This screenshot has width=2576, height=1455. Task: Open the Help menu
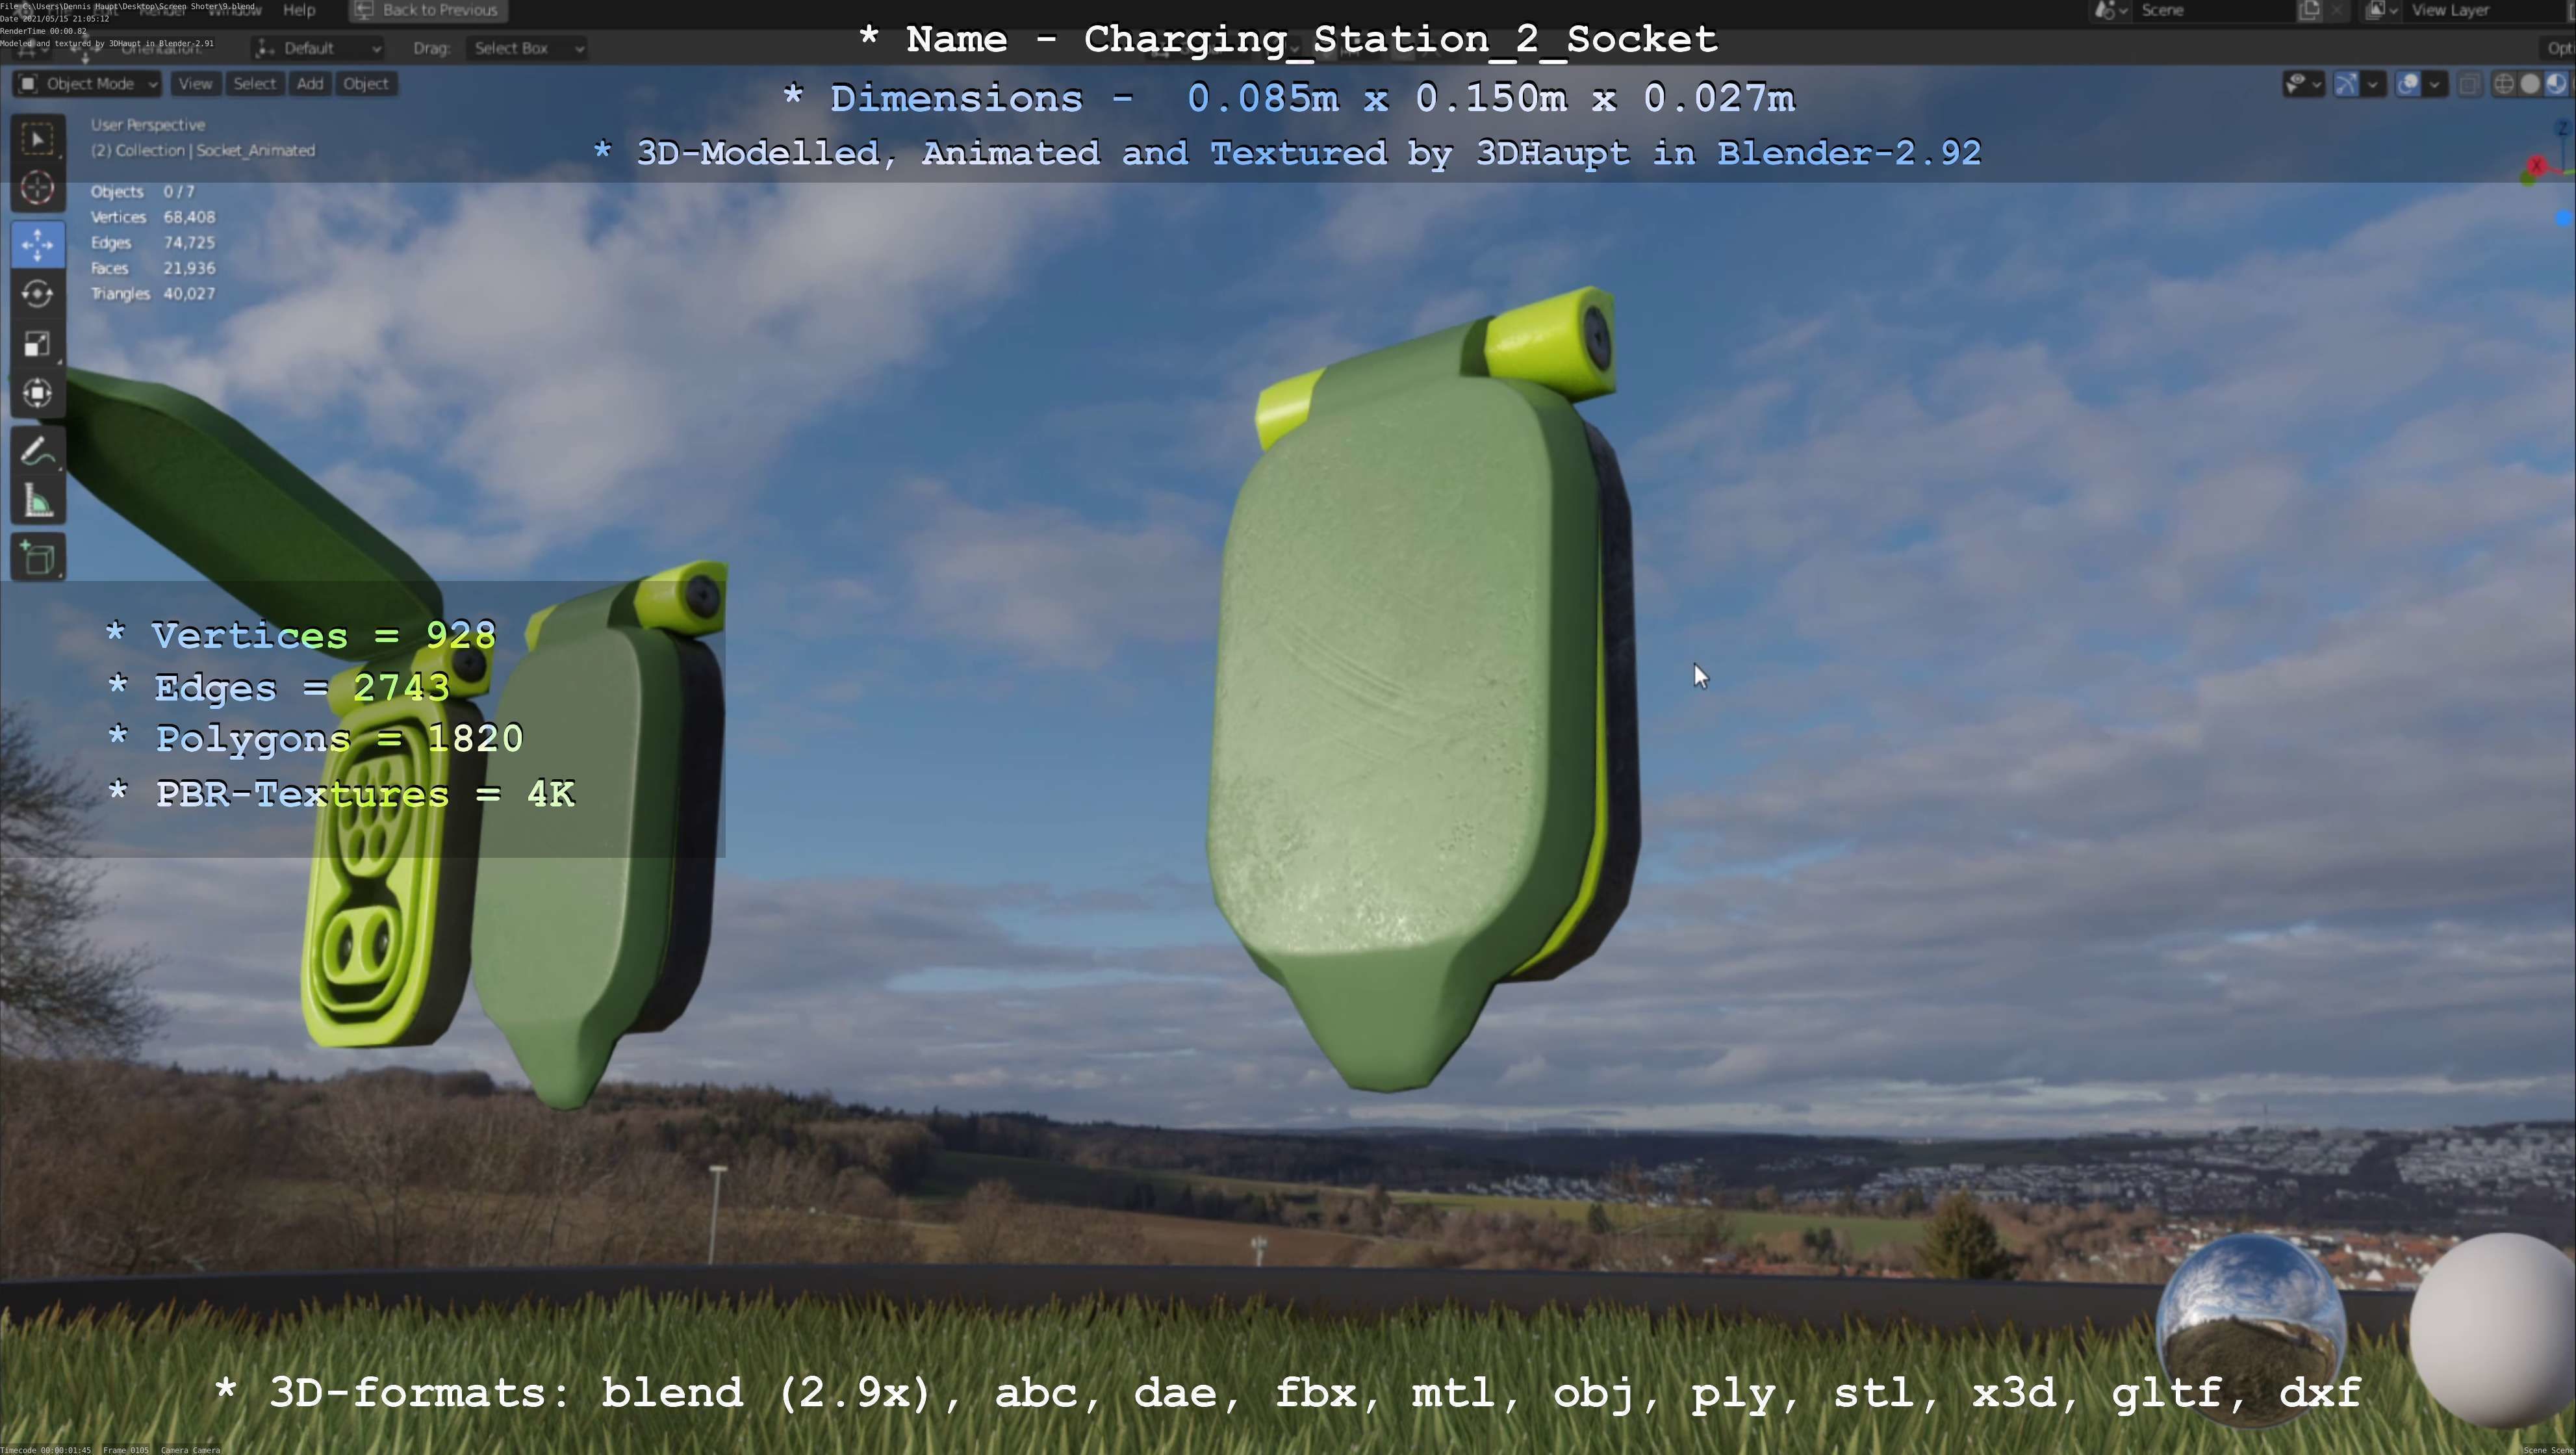[x=299, y=10]
